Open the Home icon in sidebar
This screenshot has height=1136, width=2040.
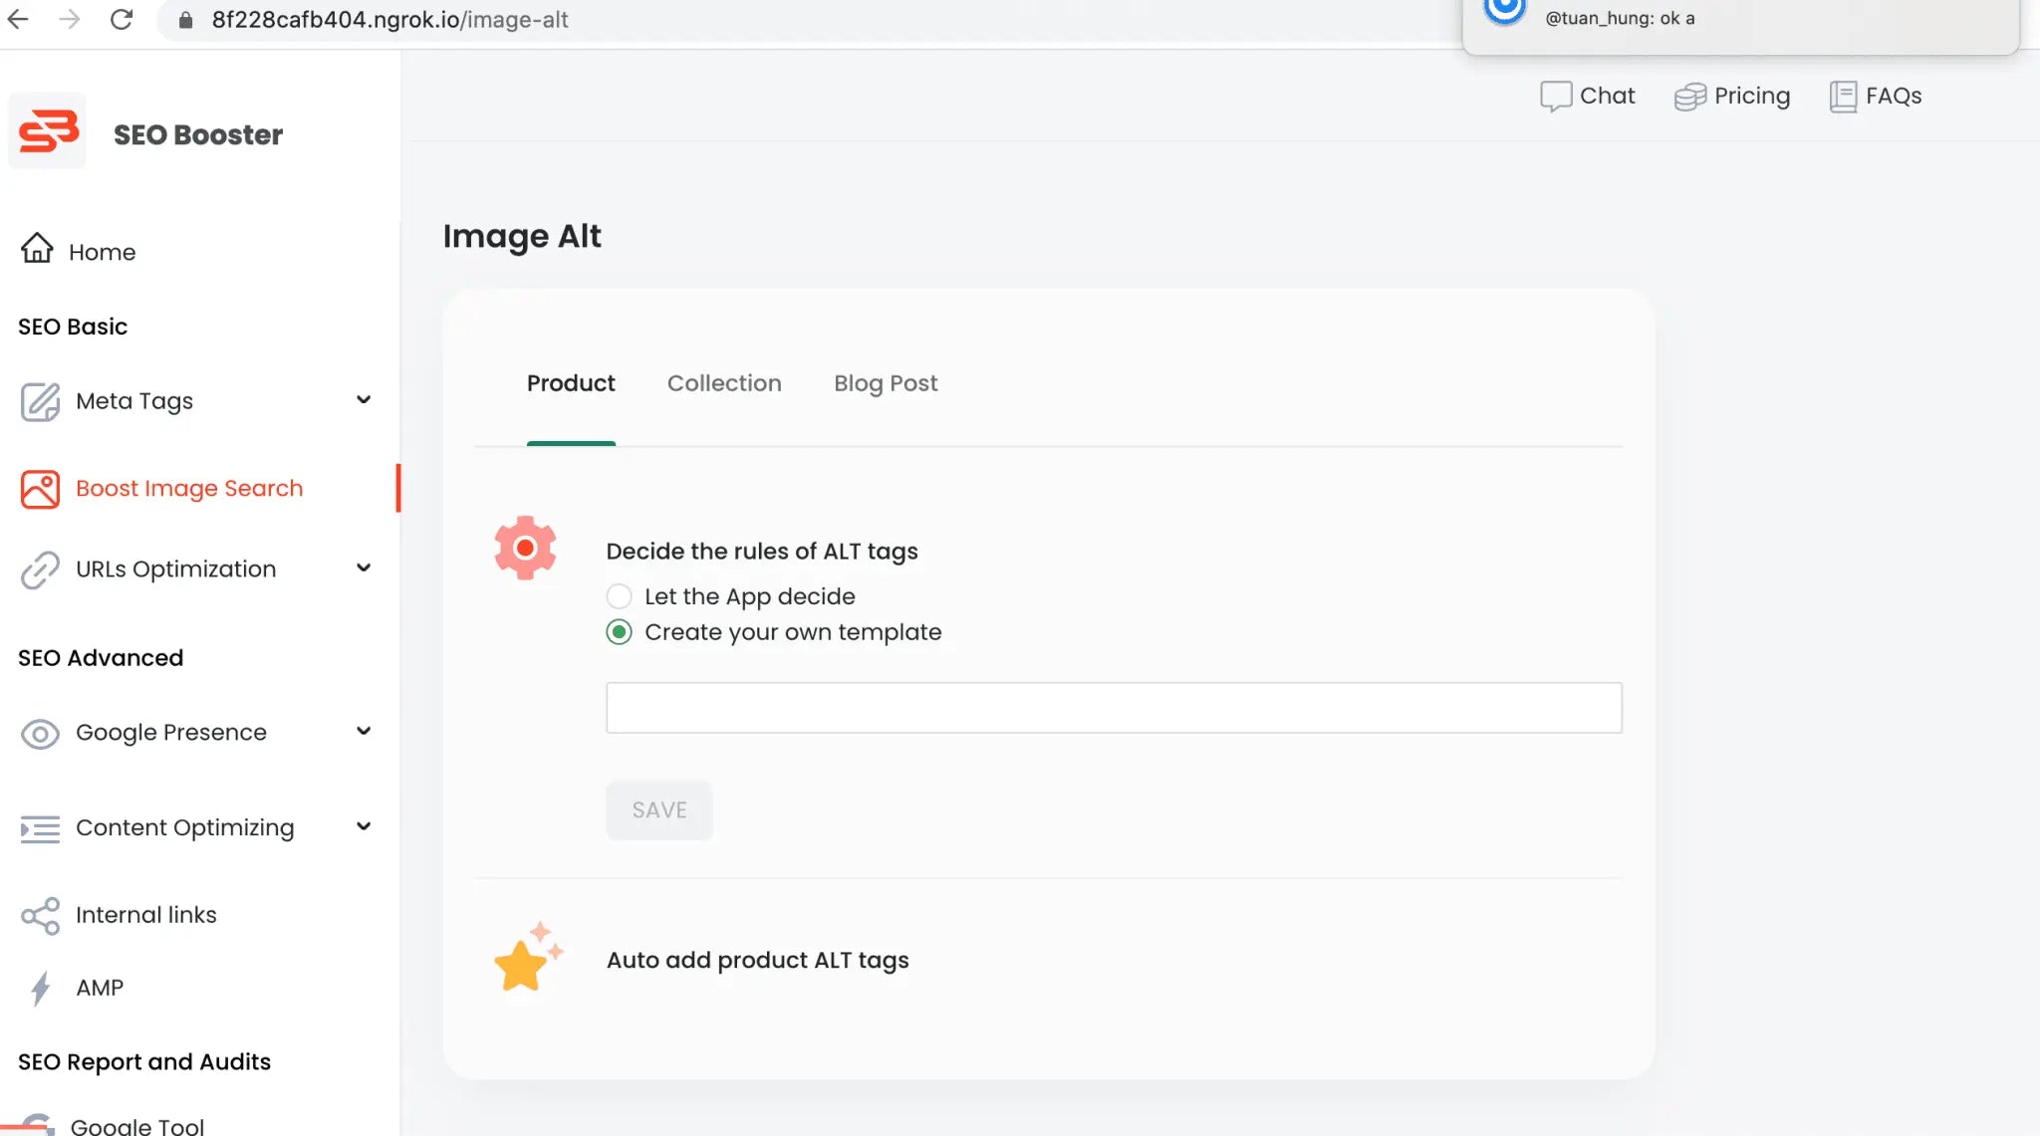[38, 248]
